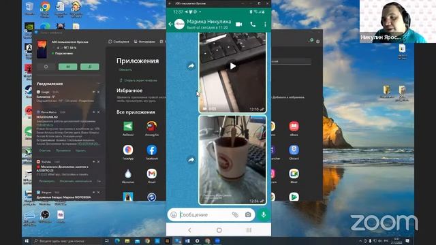This screenshot has width=436, height=245.
Task: Open Zoom from the taskbar
Action: (217, 241)
